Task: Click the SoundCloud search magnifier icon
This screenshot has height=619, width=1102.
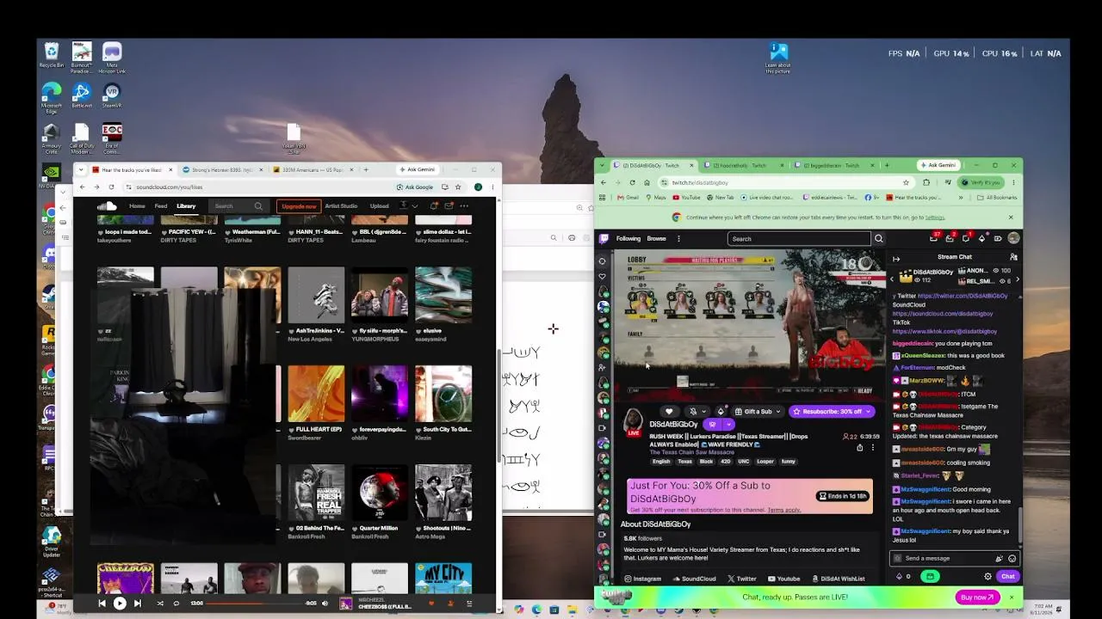Action: (258, 206)
